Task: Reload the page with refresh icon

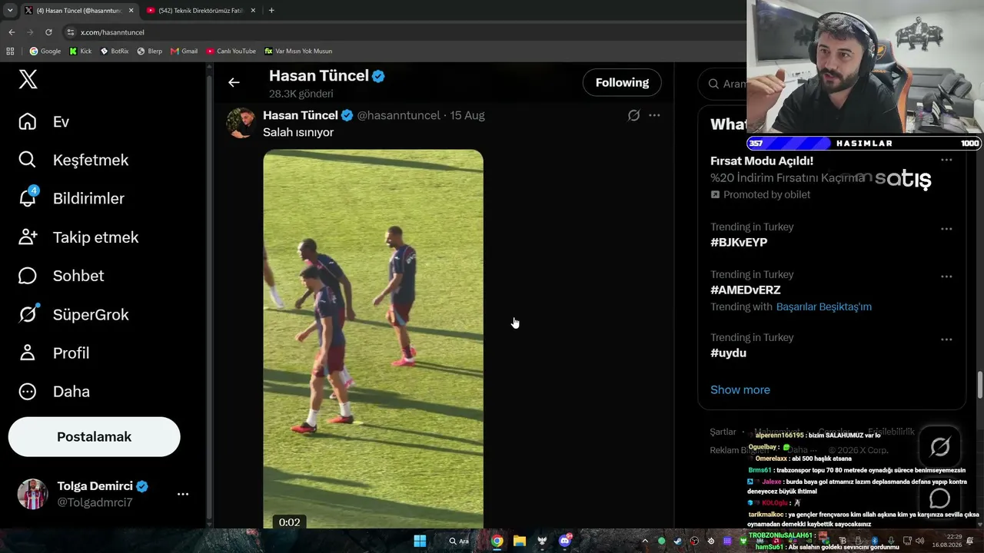Action: point(48,32)
